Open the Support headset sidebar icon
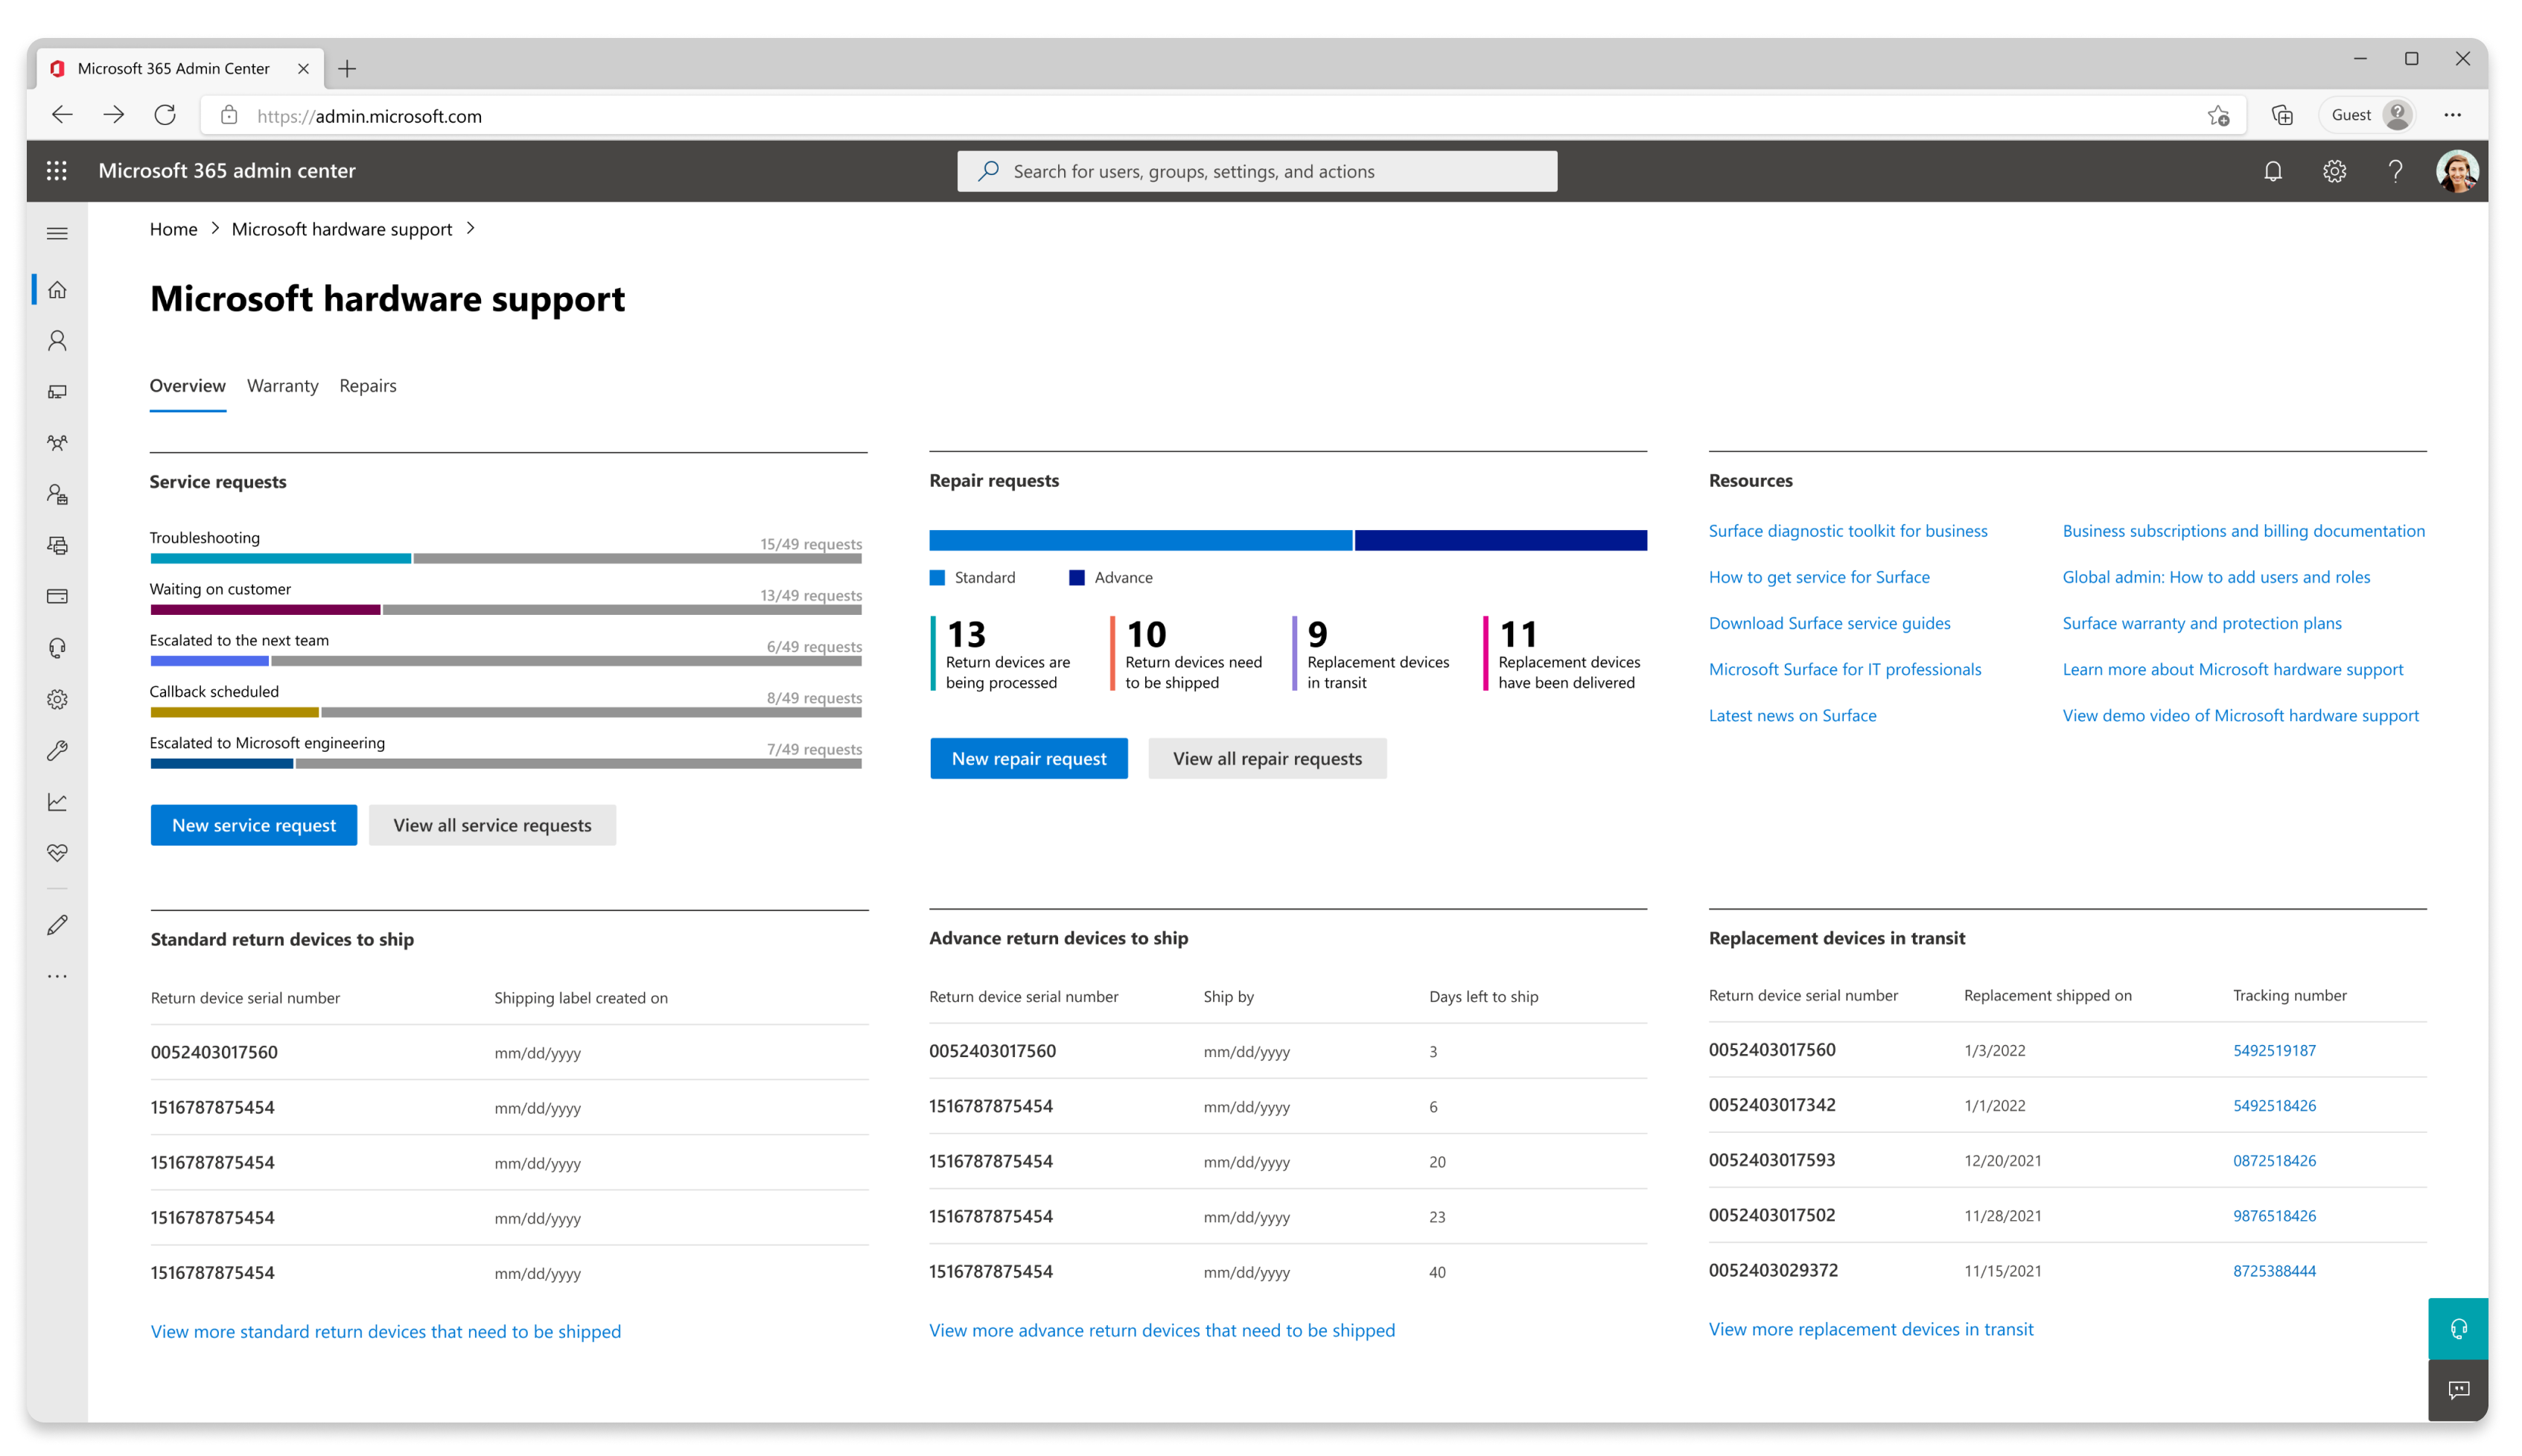Viewport: 2522px width, 1456px height. click(x=57, y=648)
